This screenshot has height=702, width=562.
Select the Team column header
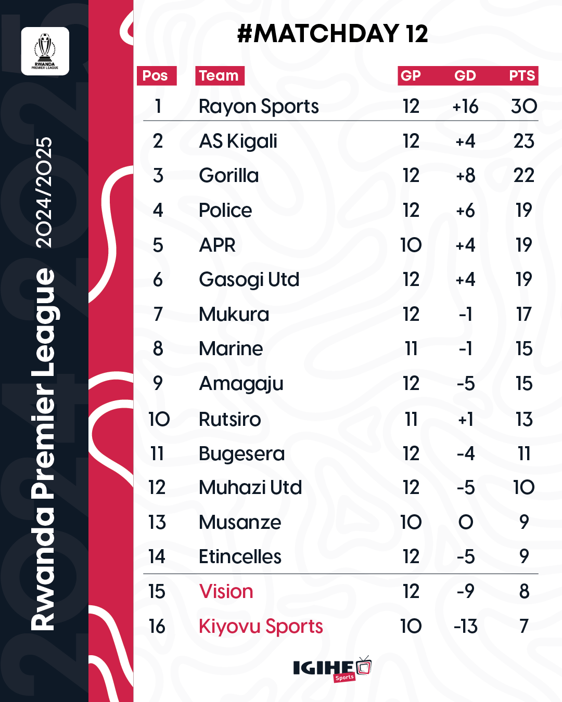click(220, 76)
